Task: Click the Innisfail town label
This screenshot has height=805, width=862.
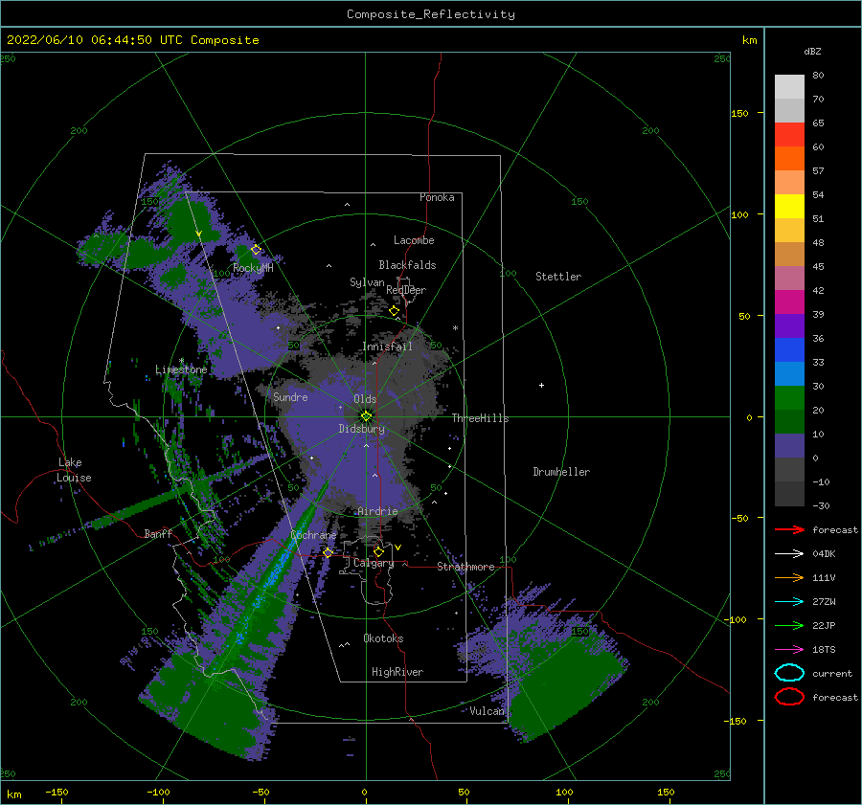Action: [x=388, y=347]
